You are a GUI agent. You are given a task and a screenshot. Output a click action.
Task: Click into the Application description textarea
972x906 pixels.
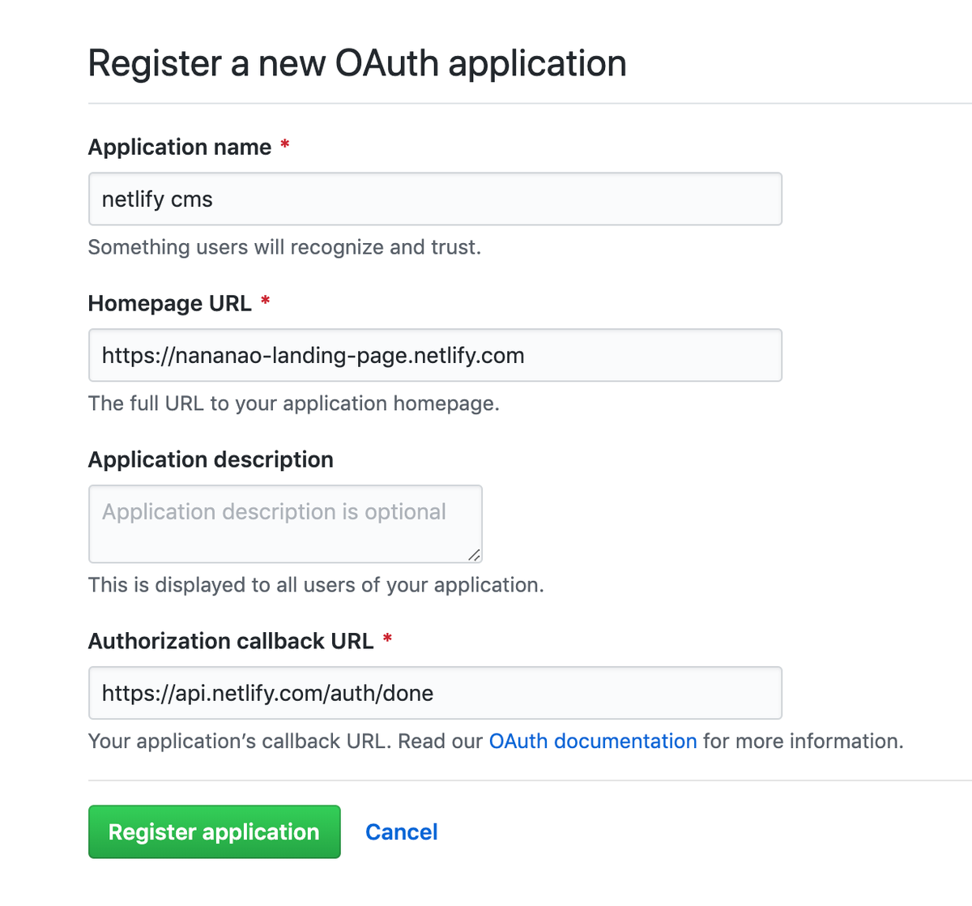pyautogui.click(x=285, y=524)
